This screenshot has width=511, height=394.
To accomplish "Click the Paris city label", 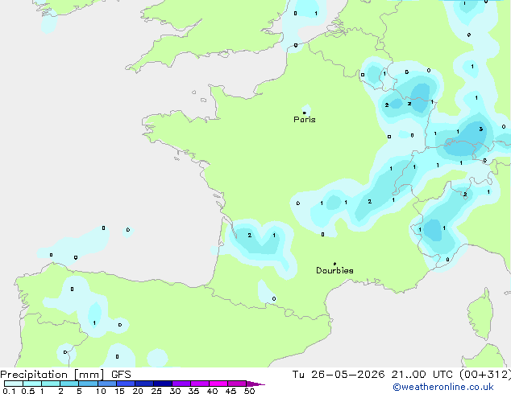I will [305, 120].
